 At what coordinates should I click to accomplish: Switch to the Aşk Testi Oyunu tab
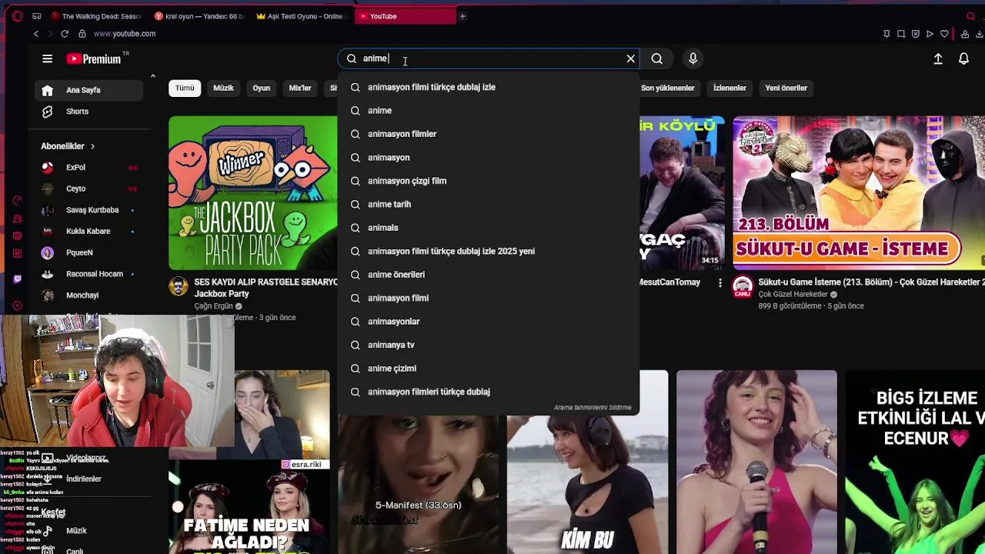[x=302, y=16]
